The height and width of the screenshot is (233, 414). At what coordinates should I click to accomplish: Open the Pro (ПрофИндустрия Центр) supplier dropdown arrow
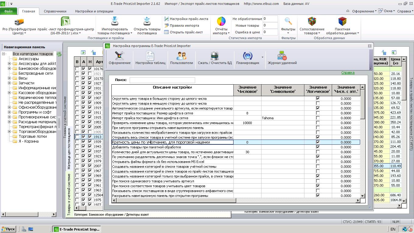tap(25, 33)
